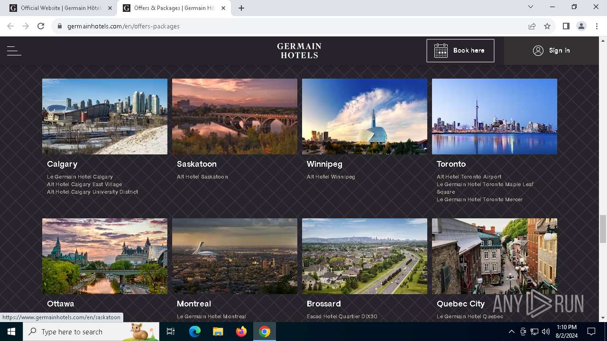Screen dimensions: 607x341
Task: Open the Toronto heading link
Action: point(451,164)
